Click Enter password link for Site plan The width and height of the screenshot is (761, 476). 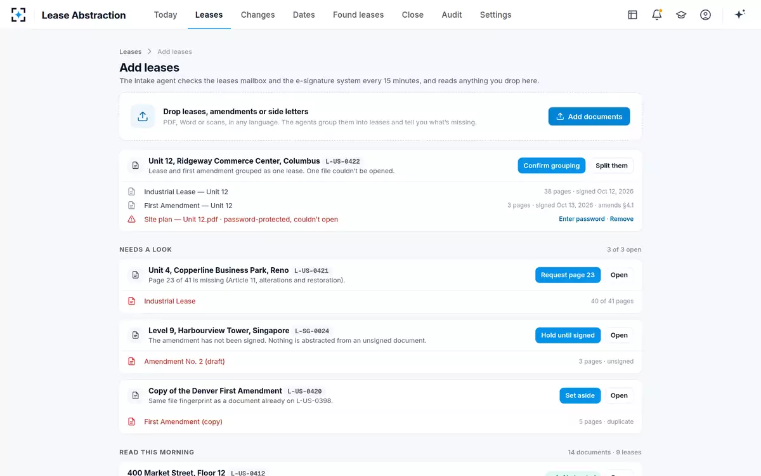tap(582, 219)
